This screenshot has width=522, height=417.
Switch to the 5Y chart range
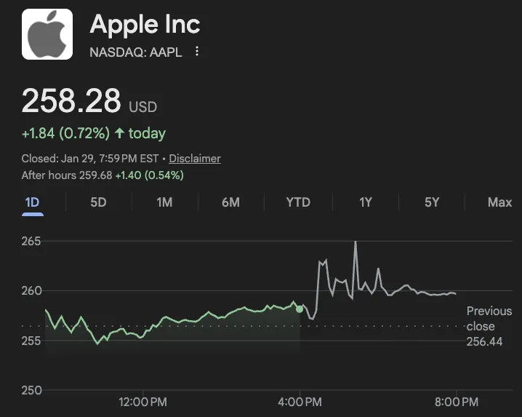(x=432, y=202)
